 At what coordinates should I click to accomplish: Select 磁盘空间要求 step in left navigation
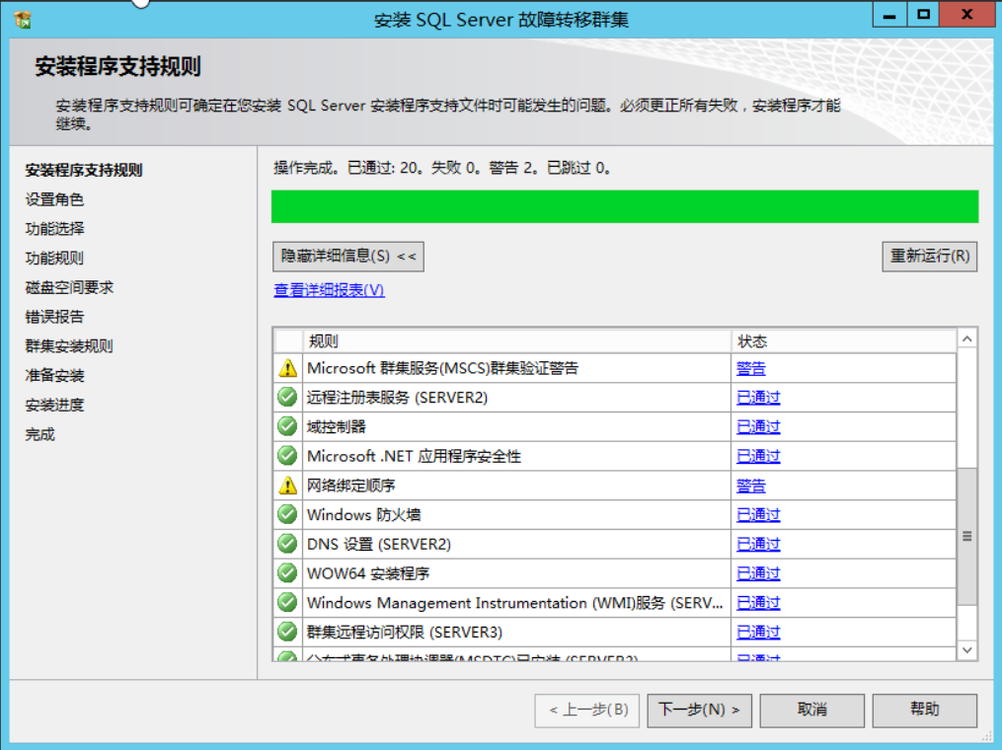69,287
